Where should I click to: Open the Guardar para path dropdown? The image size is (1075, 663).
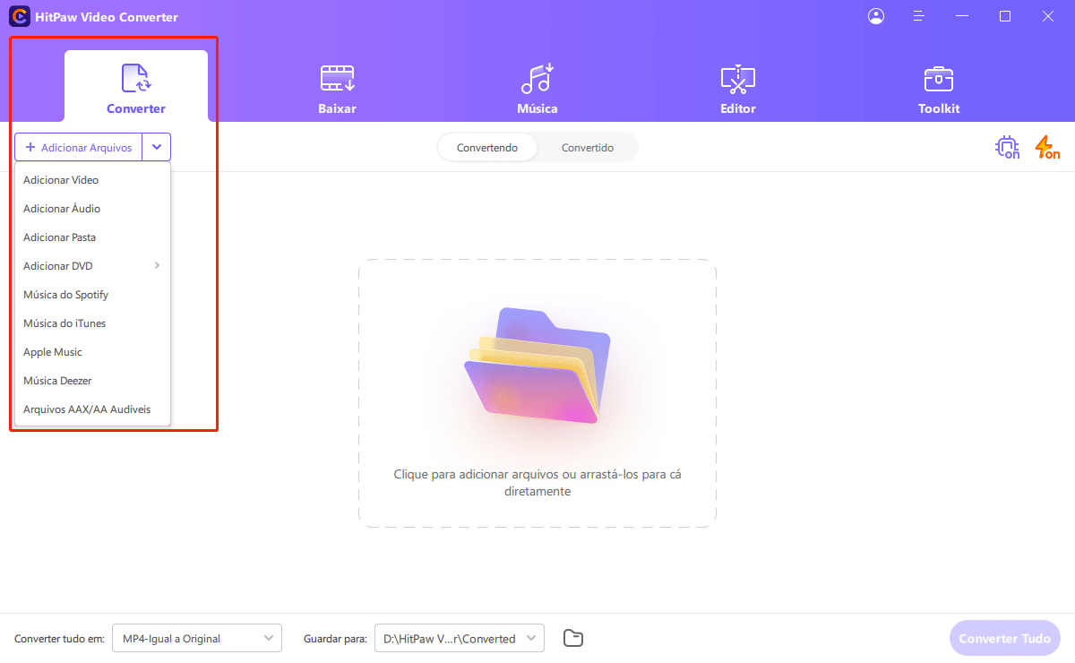(460, 639)
